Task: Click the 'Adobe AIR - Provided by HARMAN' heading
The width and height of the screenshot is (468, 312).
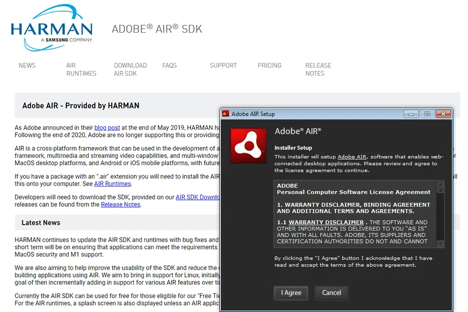Action: point(80,106)
